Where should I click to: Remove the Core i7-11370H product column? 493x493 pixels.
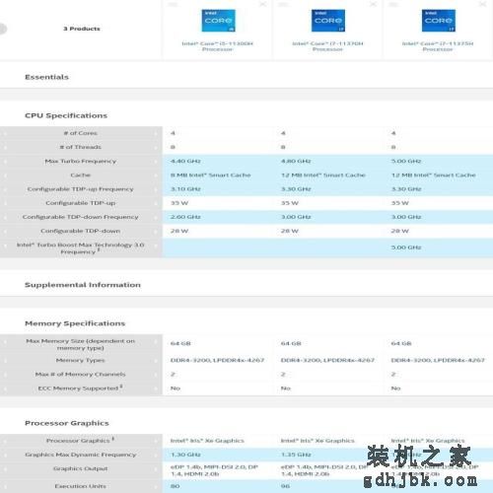pos(373,4)
